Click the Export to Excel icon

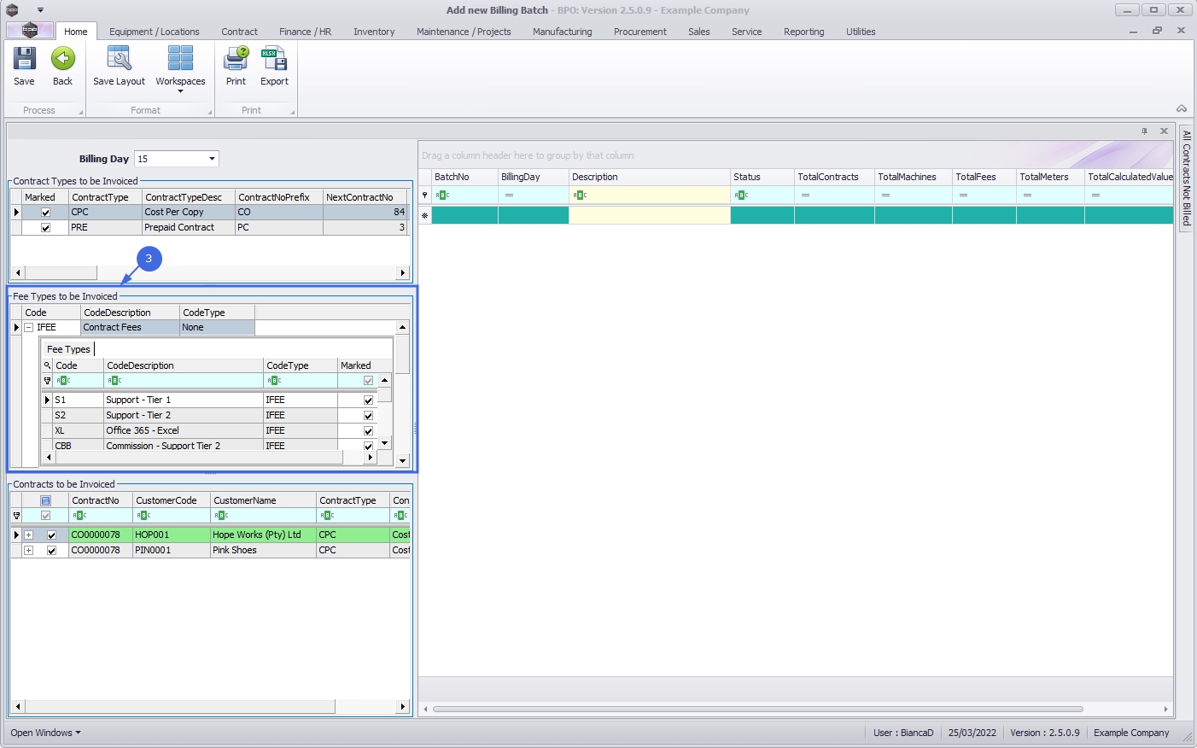pos(274,60)
